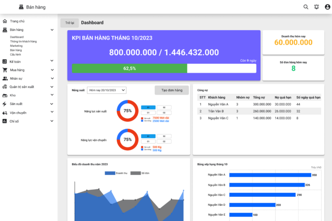332x221 pixels.
Task: Open the Hôm nay 20/10/2023 date dropdown
Action: click(107, 90)
